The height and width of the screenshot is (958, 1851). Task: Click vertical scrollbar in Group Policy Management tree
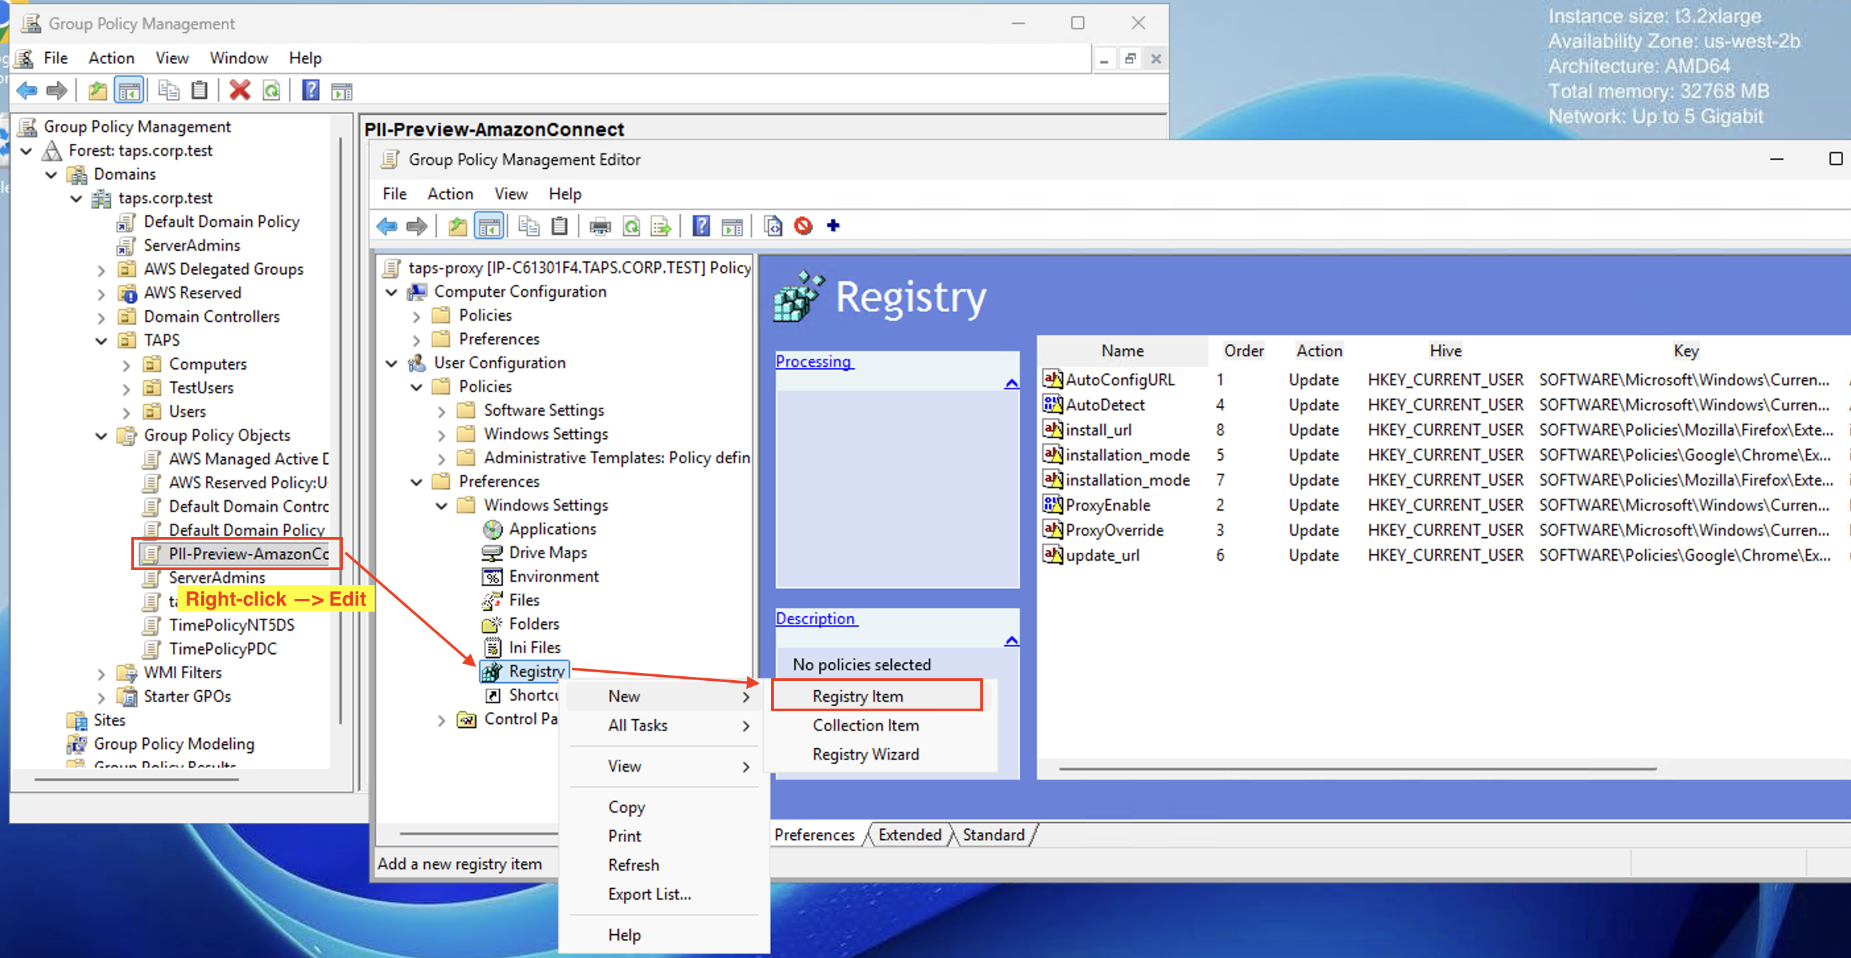[x=340, y=431]
